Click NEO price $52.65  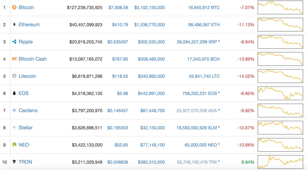[121, 145]
